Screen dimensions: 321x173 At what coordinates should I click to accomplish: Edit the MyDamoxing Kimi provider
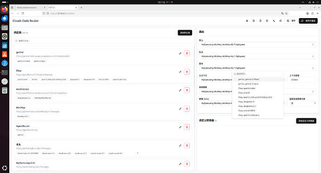click(180, 164)
